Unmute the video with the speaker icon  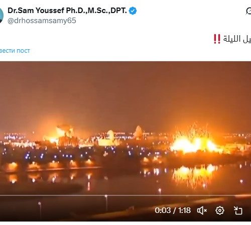click(202, 210)
